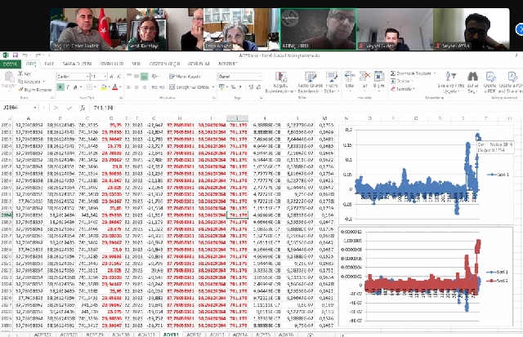Open the DOSYA (File) tab
This screenshot has width=523, height=337.
pyautogui.click(x=11, y=64)
